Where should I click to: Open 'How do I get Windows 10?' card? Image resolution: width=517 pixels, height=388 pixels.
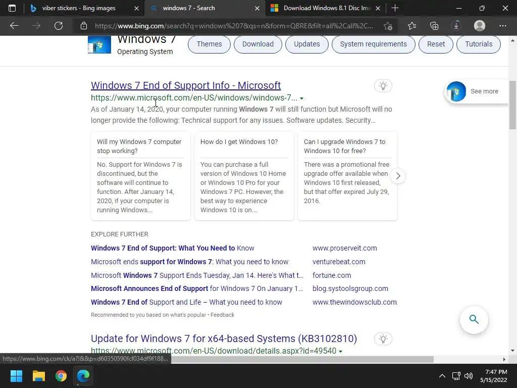pos(244,176)
